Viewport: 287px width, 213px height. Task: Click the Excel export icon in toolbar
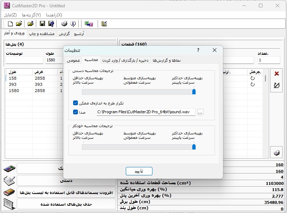[x=88, y=24]
